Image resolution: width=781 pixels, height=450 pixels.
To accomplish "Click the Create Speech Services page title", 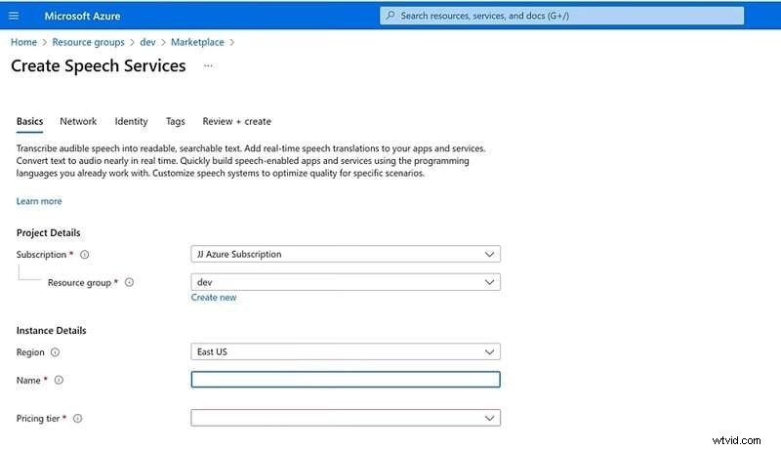I will coord(99,65).
